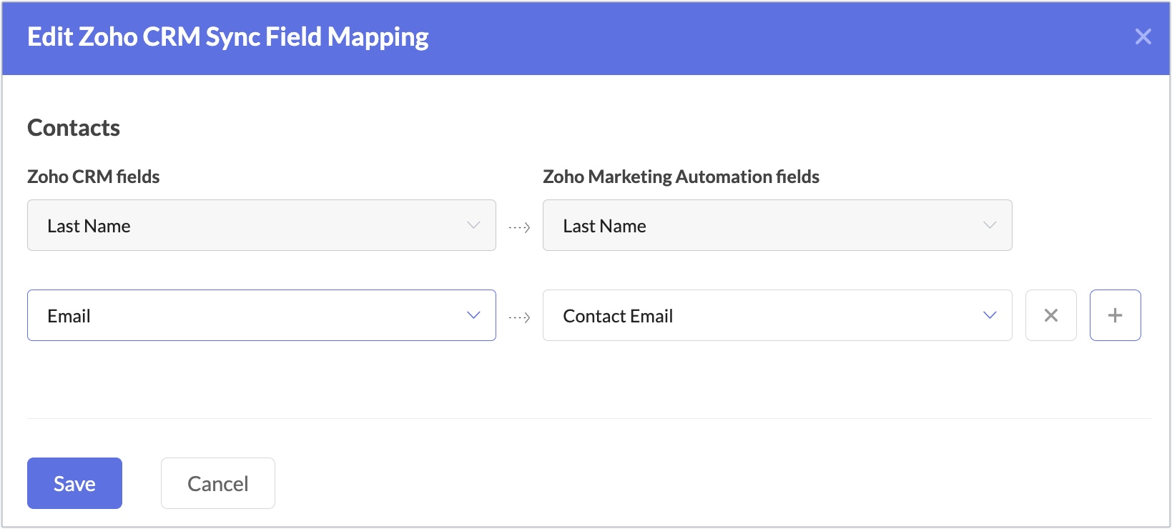Screen dimensions: 1172x529
Task: Close the Edit Zoho CRM Sync dialog
Action: [1143, 36]
